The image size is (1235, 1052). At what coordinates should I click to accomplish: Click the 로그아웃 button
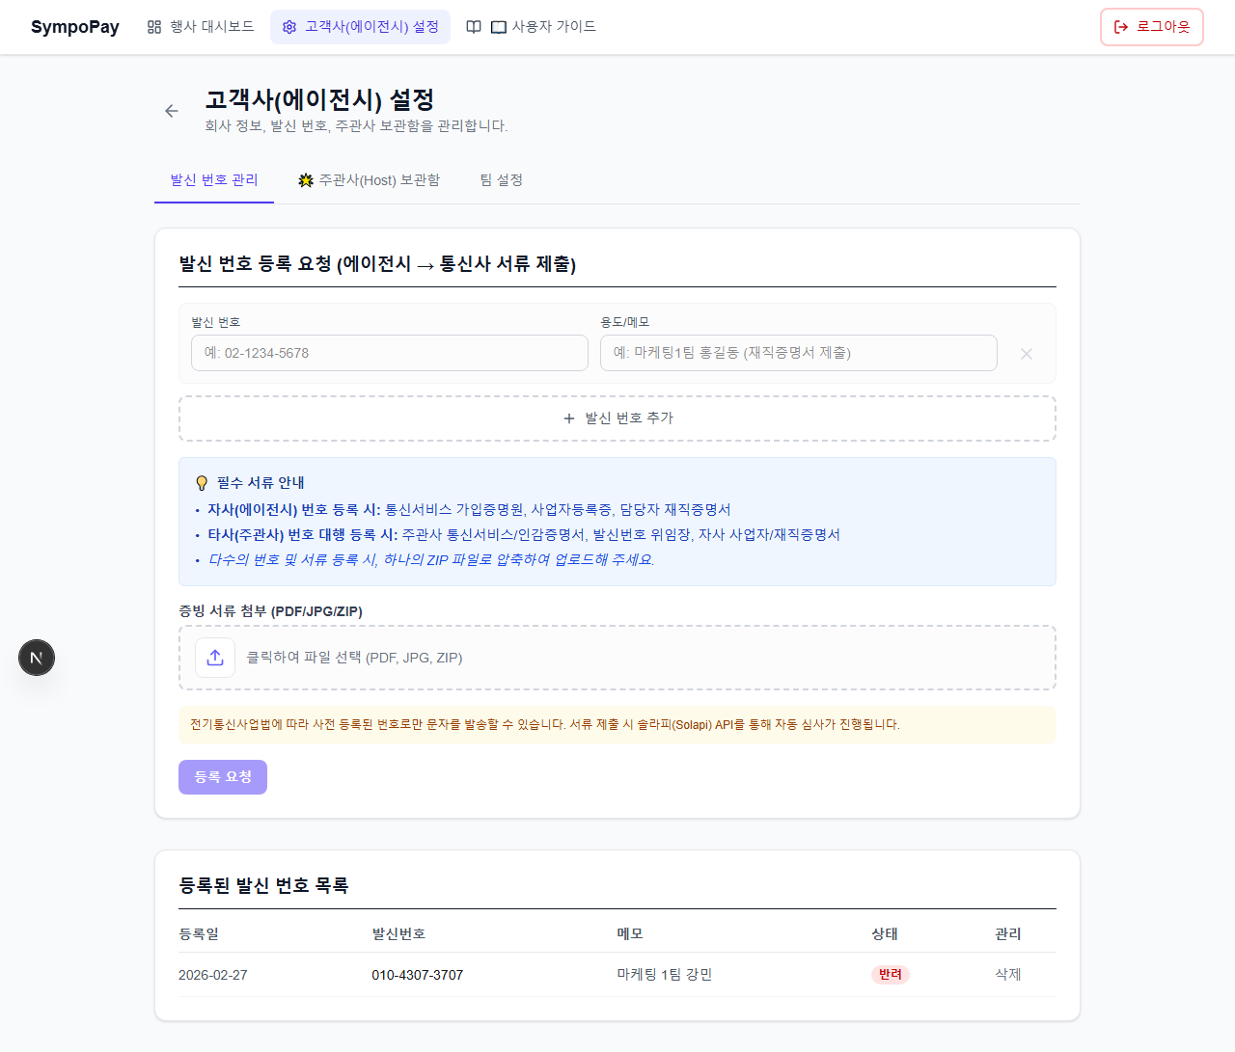[x=1151, y=27]
